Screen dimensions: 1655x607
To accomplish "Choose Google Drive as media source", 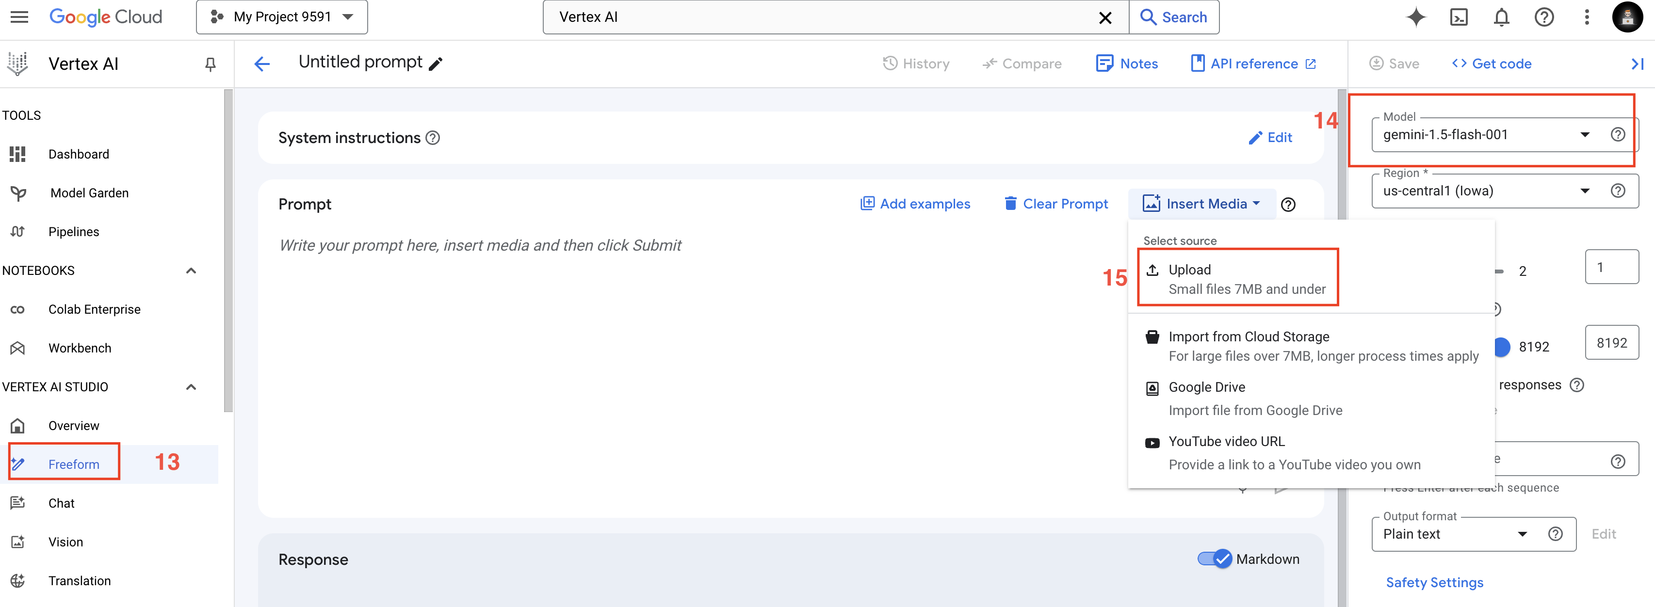I will pyautogui.click(x=1312, y=399).
